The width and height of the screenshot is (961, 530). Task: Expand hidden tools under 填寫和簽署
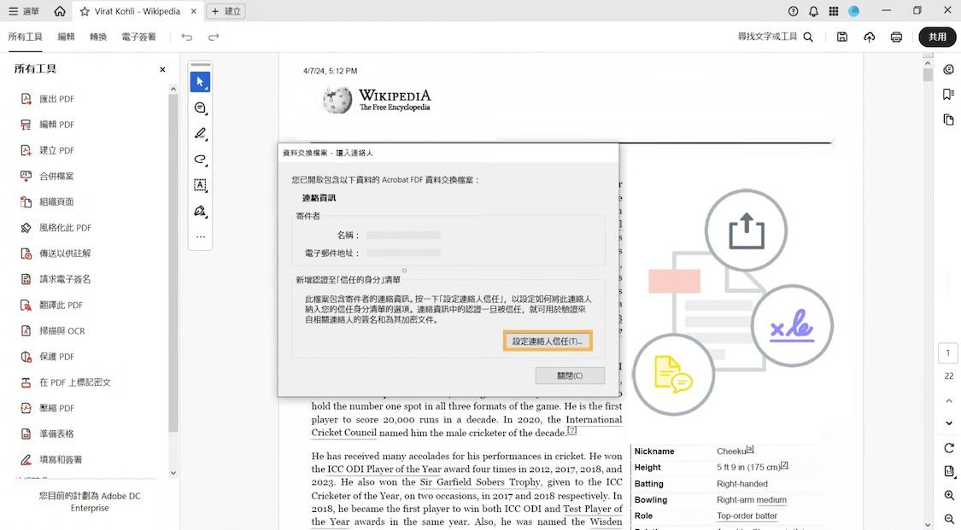coord(173,472)
